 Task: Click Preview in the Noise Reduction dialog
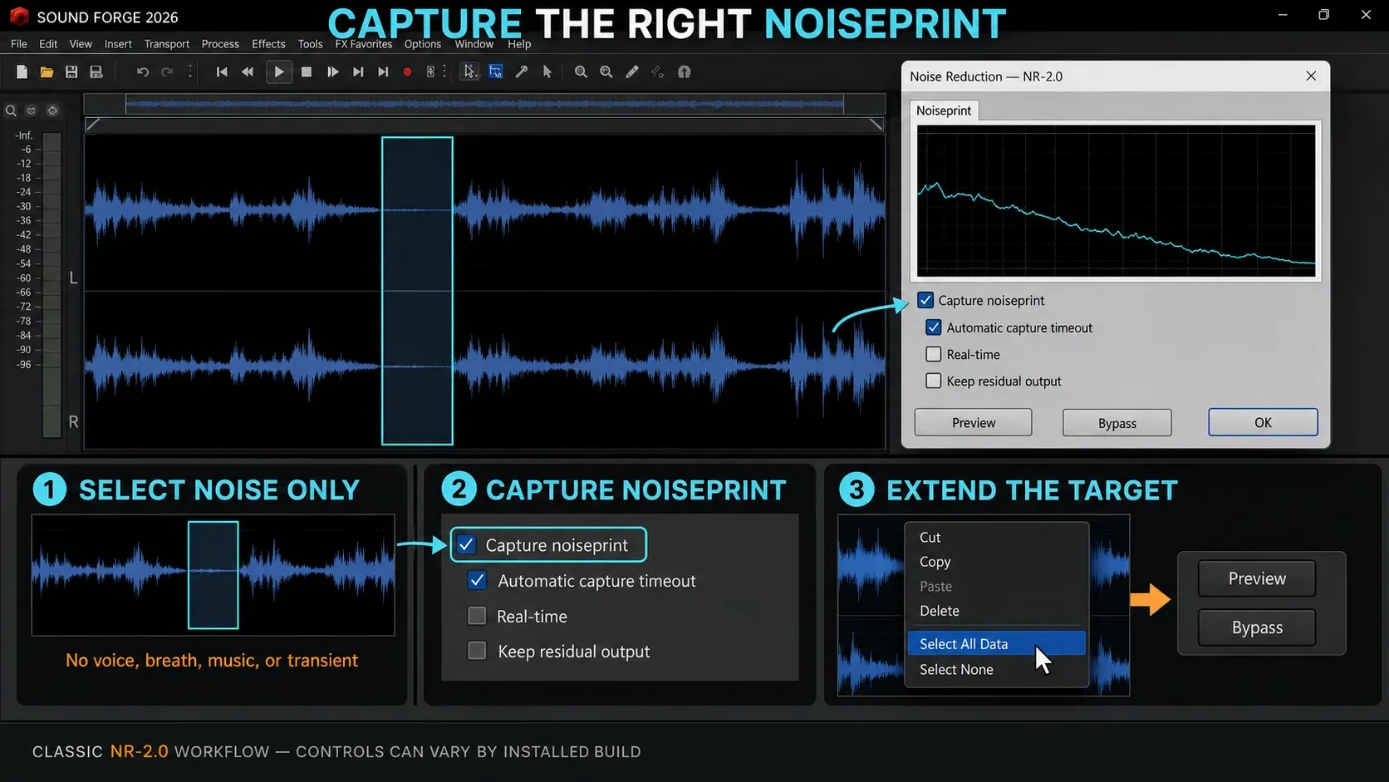(973, 422)
